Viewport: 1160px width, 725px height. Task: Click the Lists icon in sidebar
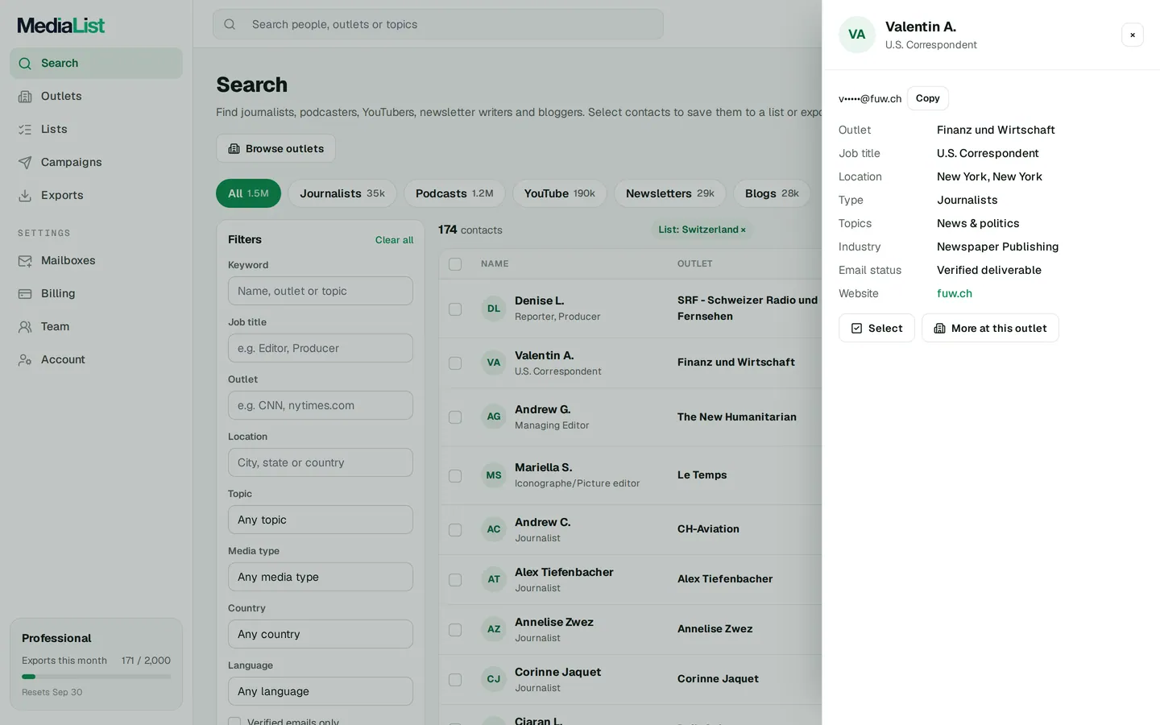(x=25, y=130)
